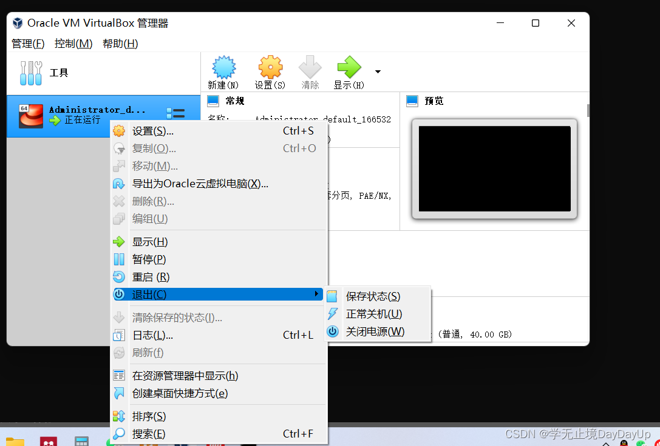Image resolution: width=660 pixels, height=446 pixels.
Task: Select the Administrator_d... virtual machine
Action: coord(104,116)
